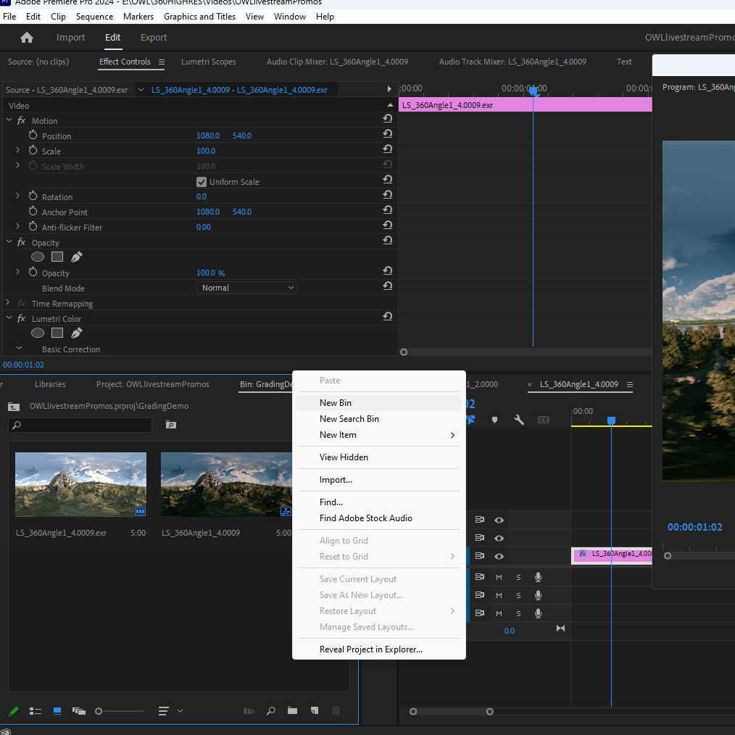This screenshot has width=735, height=735.
Task: Expand the Scale property
Action: (18, 150)
